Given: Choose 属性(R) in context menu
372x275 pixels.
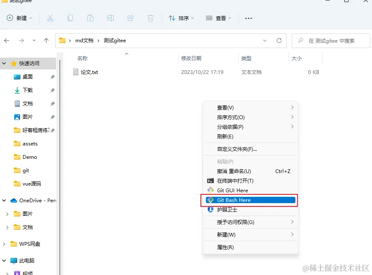Looking at the screenshot, I should pyautogui.click(x=251, y=247).
